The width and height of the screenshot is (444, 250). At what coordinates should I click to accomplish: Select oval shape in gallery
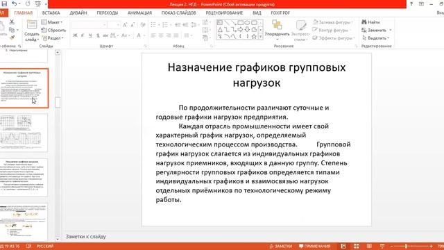(x=247, y=22)
